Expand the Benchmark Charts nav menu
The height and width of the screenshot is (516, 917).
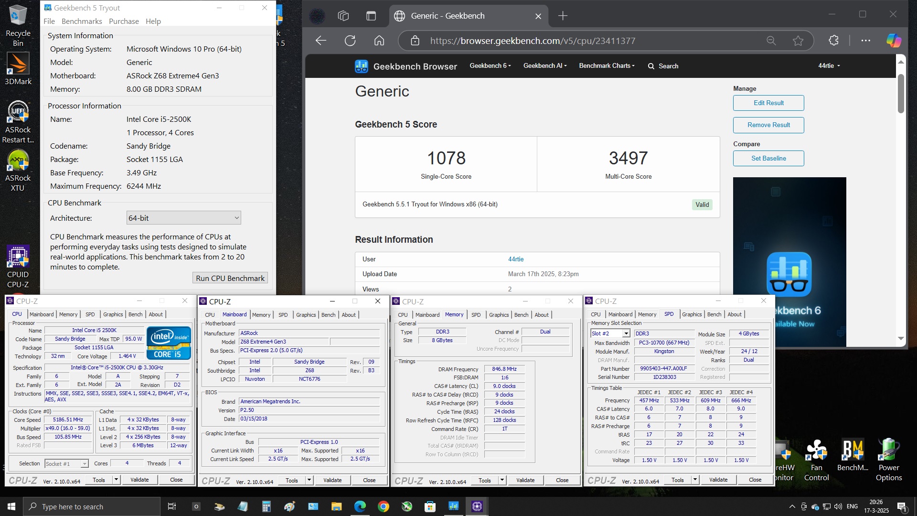tap(607, 66)
